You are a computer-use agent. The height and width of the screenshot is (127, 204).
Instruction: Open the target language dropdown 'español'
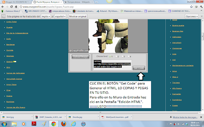pyautogui.click(x=60, y=17)
